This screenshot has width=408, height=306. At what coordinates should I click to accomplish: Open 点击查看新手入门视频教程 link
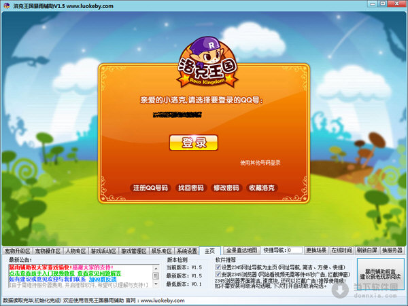click(42, 273)
